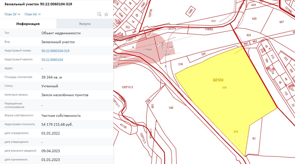This screenshot has height=164, width=295.
Task: Click the search-on-map magnifier icon
Action: pos(99,14)
